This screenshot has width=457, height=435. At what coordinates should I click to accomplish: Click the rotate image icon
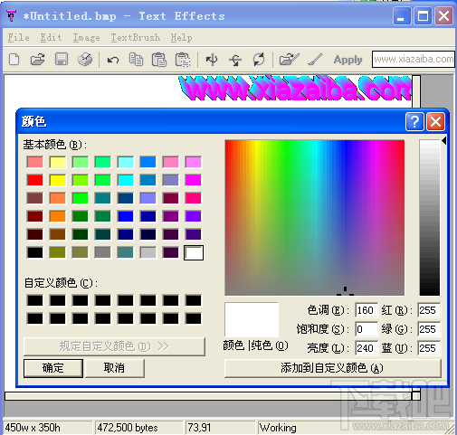click(259, 59)
